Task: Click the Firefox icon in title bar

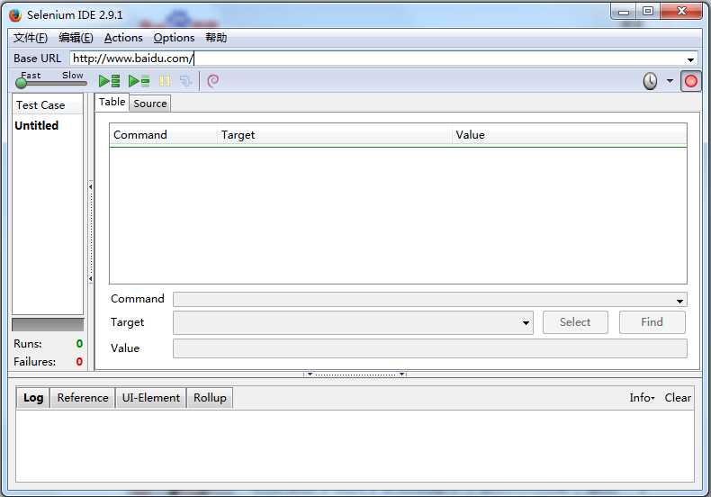Action: pyautogui.click(x=15, y=15)
